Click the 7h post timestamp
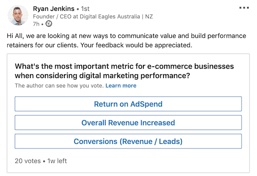This screenshot has height=176, width=257. coord(36,24)
